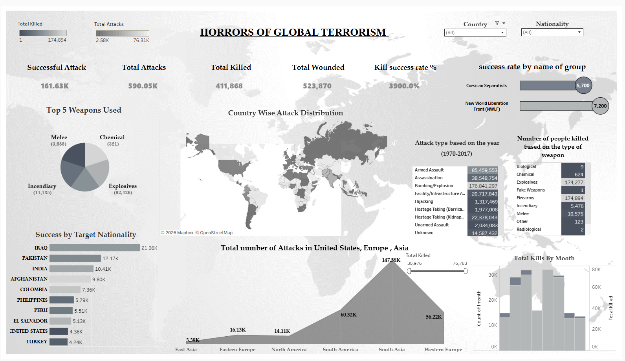Click the Corsican Separatists bar
Image resolution: width=625 pixels, height=361 pixels.
[x=548, y=86]
